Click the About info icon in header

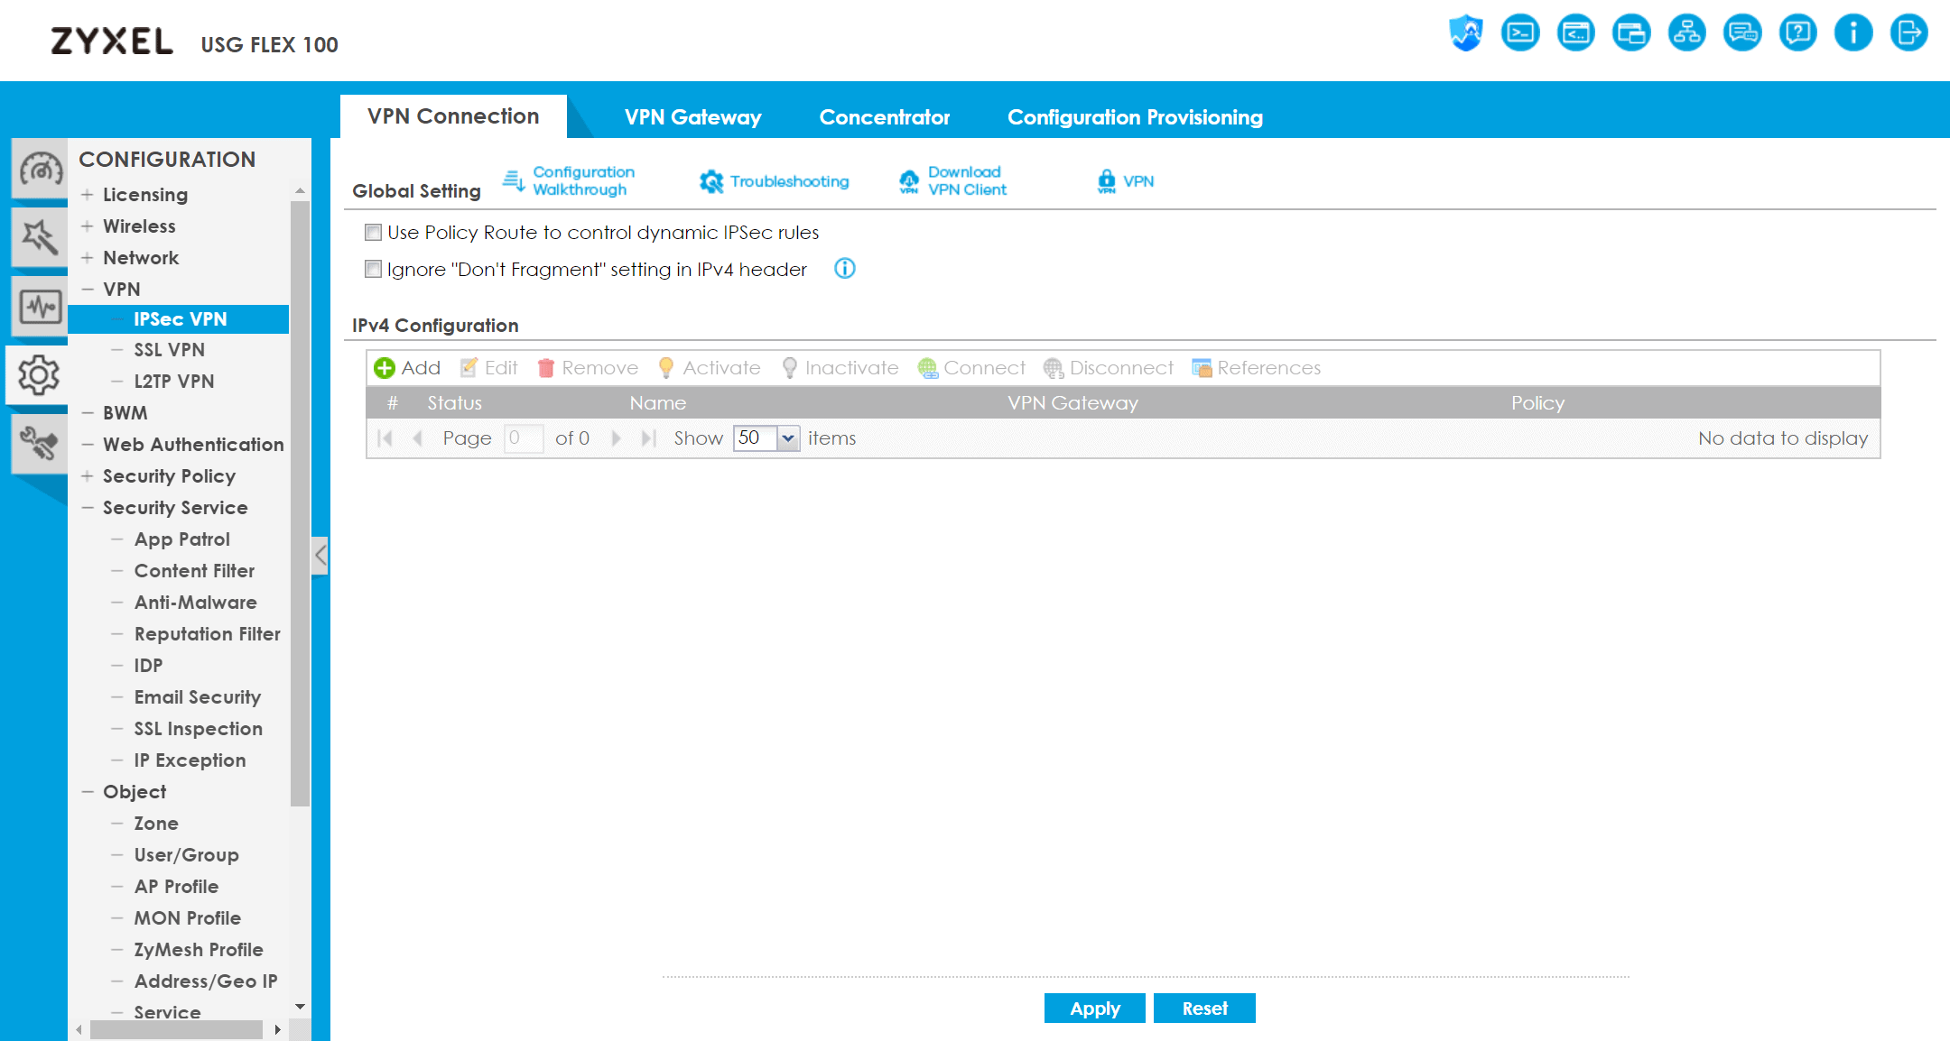pos(1852,34)
